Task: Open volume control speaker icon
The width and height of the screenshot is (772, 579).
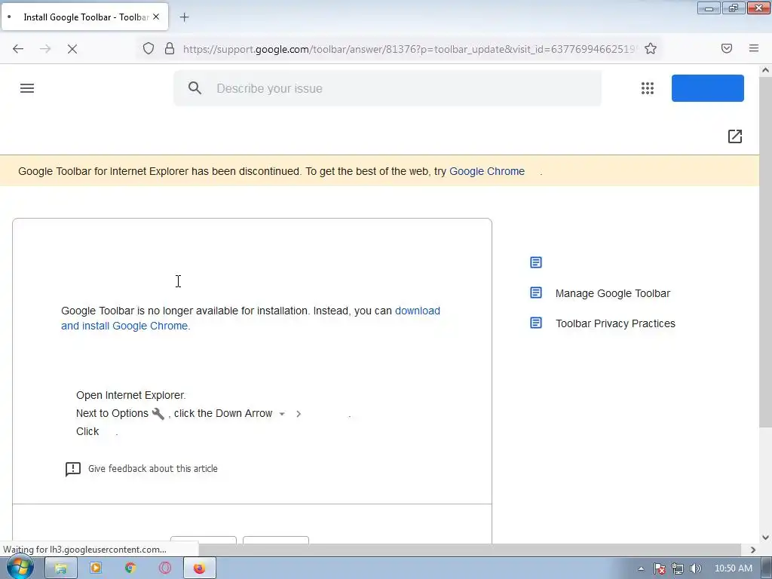Action: point(695,568)
